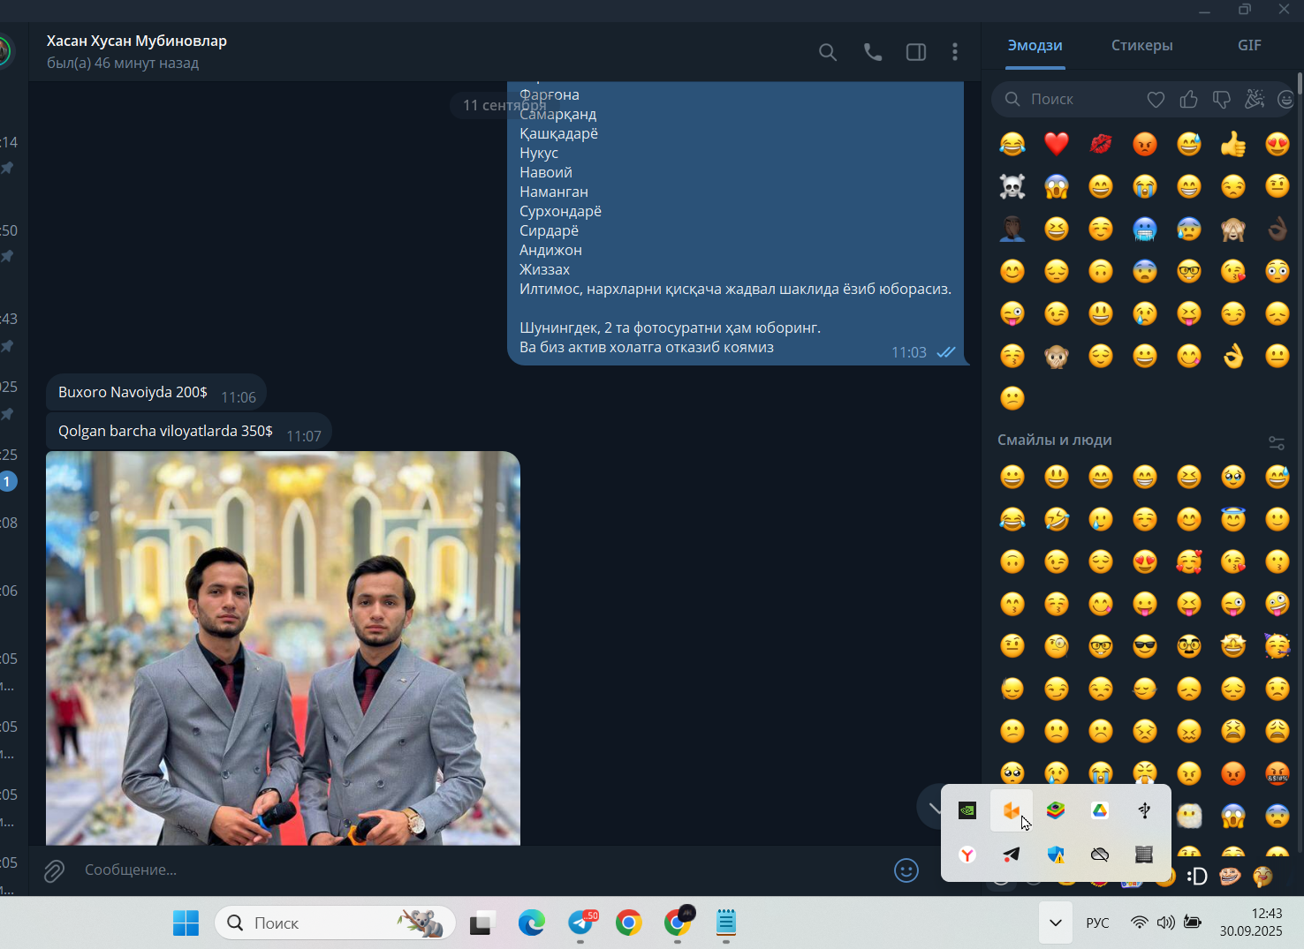Collapse the hidden system tray icons chevron
Viewport: 1304px width, 949px height.
pos(1055,923)
